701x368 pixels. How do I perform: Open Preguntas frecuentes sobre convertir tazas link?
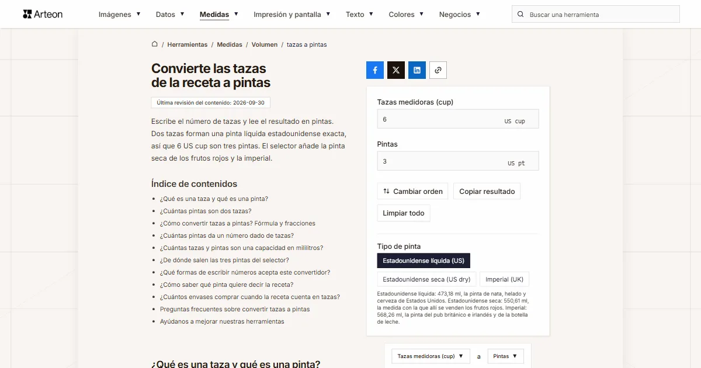point(235,310)
